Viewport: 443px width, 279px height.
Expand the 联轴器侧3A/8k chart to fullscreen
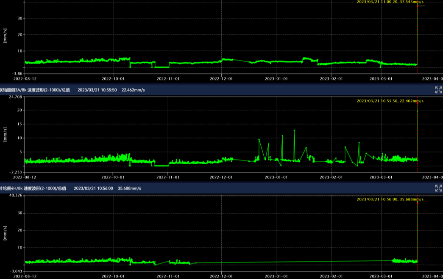click(x=438, y=90)
